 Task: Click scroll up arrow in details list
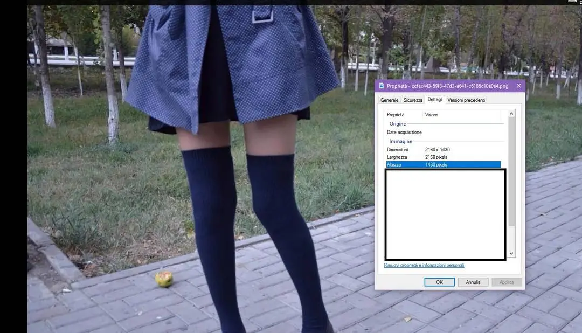511,114
